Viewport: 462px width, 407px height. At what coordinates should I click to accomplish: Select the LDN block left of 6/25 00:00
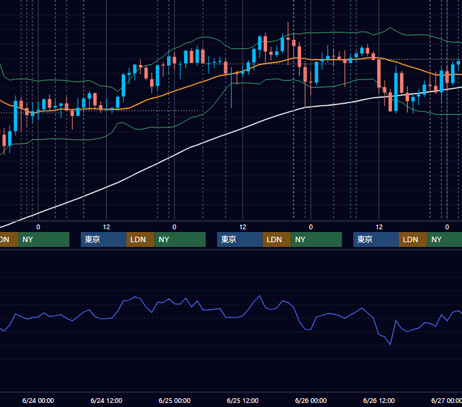pyautogui.click(x=140, y=239)
